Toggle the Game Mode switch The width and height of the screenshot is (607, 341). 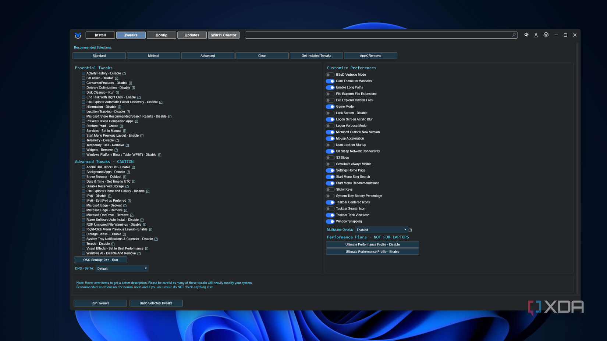[x=330, y=107]
